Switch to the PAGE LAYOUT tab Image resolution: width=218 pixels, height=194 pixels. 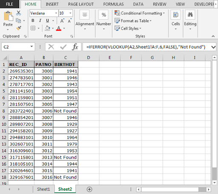pos(81,4)
